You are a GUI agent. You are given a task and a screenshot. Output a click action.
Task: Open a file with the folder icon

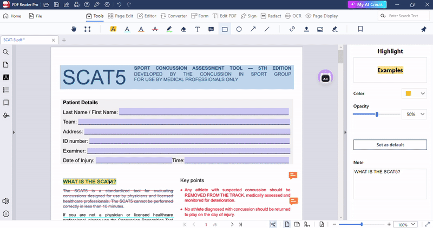click(46, 5)
